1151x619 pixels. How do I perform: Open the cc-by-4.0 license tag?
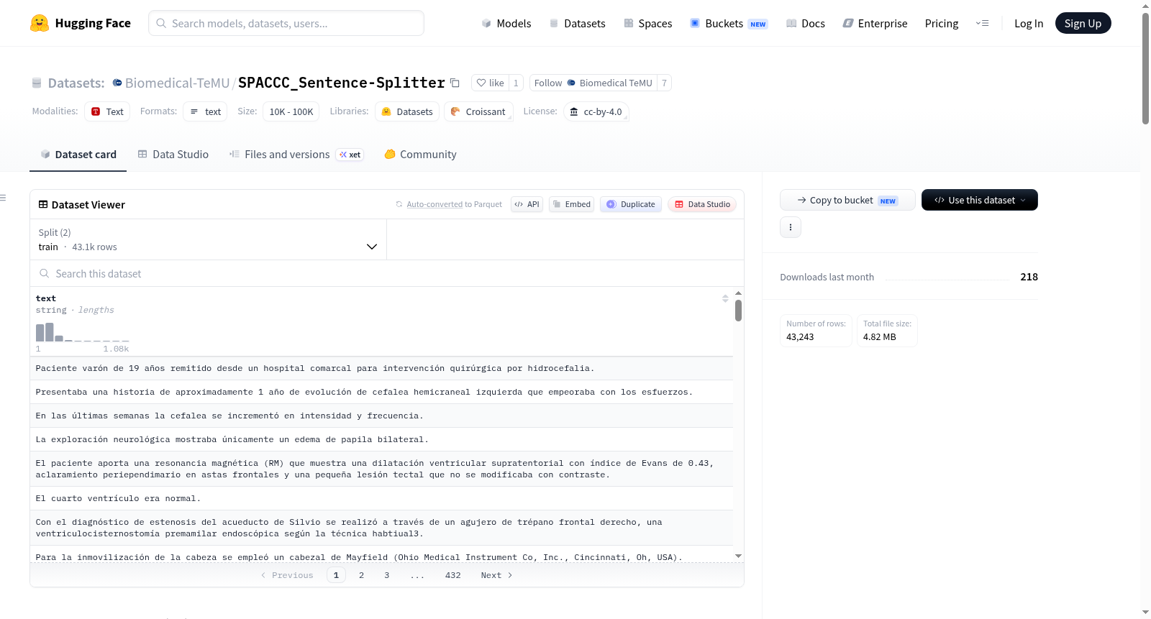(596, 111)
